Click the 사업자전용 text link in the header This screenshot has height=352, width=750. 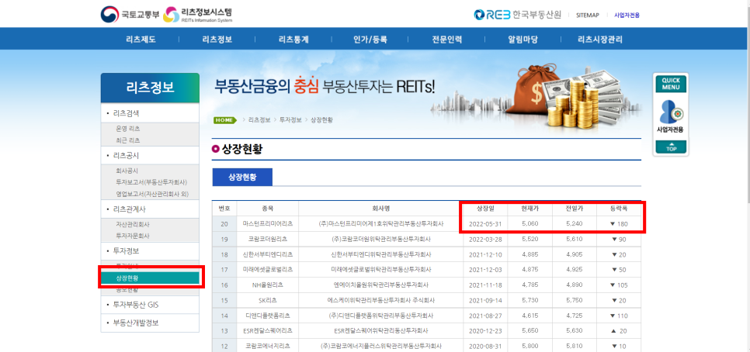point(627,15)
